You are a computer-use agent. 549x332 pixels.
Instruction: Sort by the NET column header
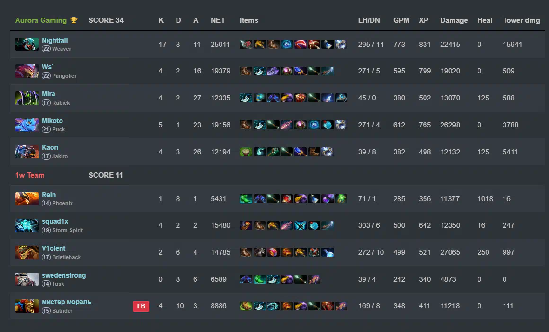[x=218, y=20]
